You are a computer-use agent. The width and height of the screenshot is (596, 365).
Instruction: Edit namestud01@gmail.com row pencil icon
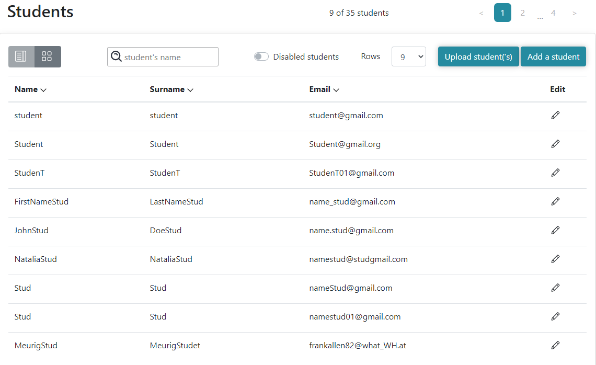point(555,317)
